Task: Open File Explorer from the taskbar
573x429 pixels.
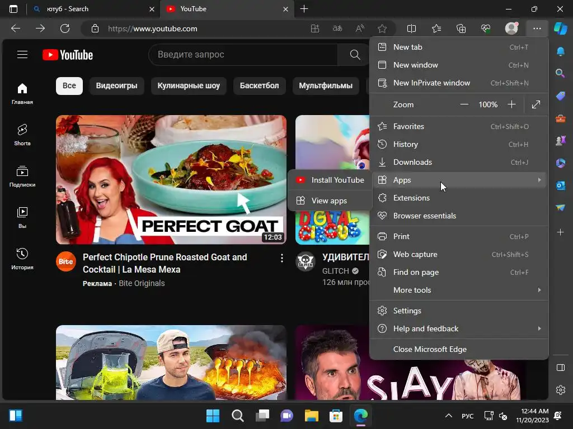Action: 311,416
